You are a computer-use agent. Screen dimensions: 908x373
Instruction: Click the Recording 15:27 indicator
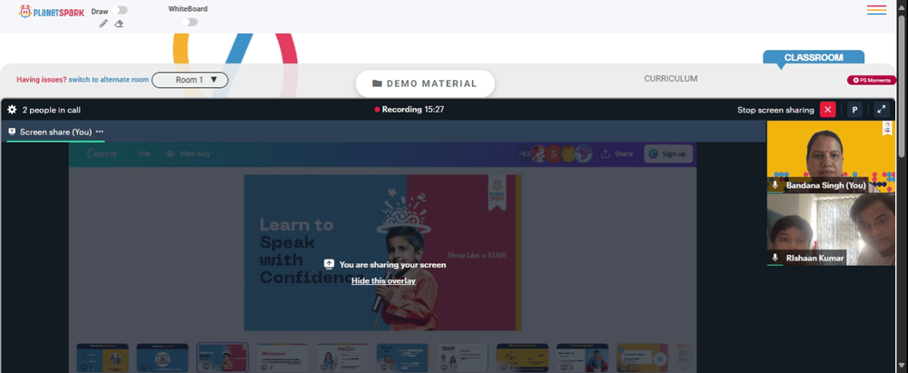tap(410, 109)
